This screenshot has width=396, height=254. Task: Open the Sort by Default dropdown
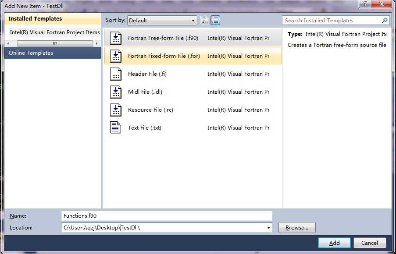(x=162, y=21)
